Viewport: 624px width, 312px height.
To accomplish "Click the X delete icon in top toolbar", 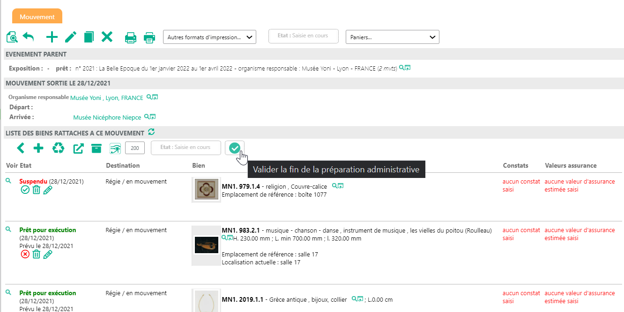I will tap(107, 37).
